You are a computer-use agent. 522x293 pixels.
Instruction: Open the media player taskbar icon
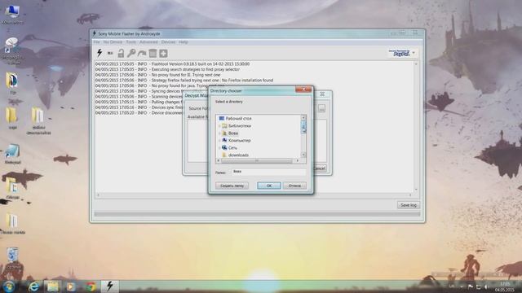point(71,286)
